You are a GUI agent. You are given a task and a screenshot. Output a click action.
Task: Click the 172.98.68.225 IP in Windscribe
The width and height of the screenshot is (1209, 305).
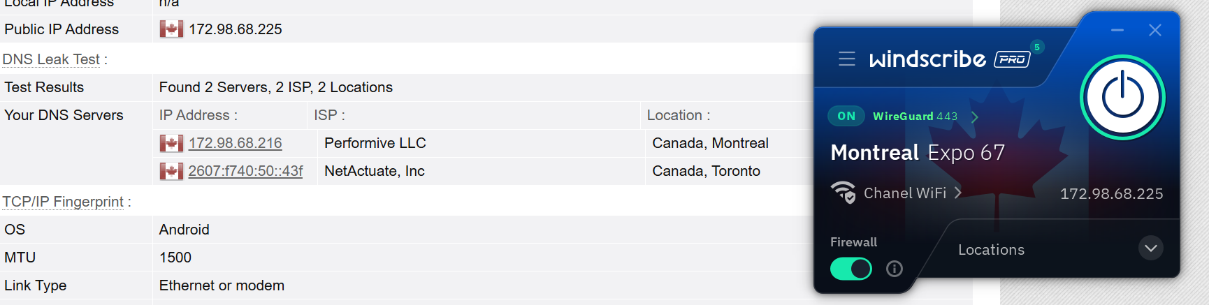(x=1111, y=193)
